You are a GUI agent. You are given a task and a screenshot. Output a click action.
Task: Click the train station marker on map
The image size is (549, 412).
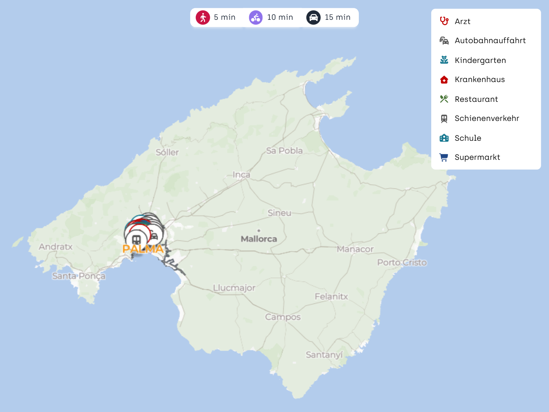pyautogui.click(x=136, y=240)
